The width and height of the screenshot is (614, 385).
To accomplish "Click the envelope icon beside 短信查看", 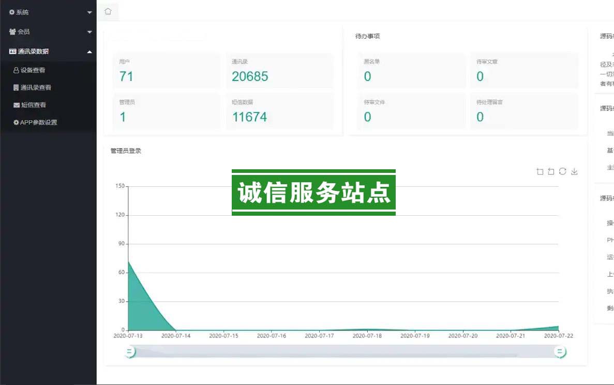I will point(17,105).
